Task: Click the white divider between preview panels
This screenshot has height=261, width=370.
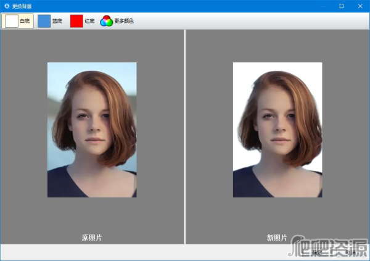Action: click(184, 136)
